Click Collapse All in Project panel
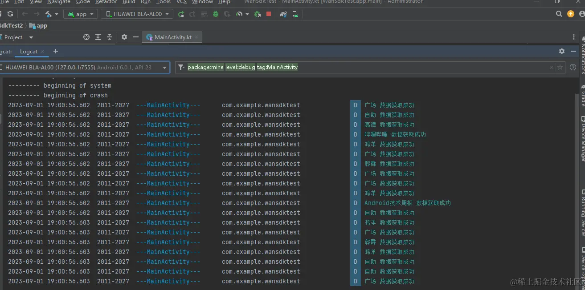Viewport: 585px width, 290px height. 110,37
